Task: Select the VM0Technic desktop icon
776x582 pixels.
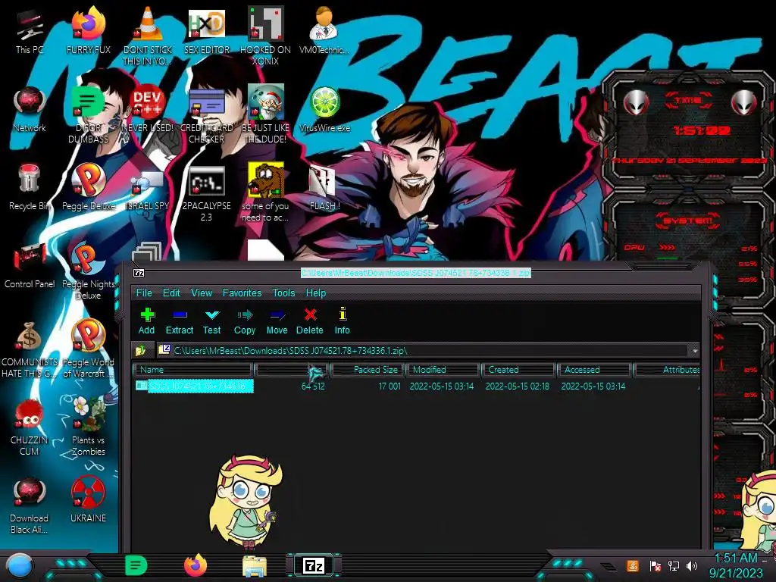Action: click(324, 32)
